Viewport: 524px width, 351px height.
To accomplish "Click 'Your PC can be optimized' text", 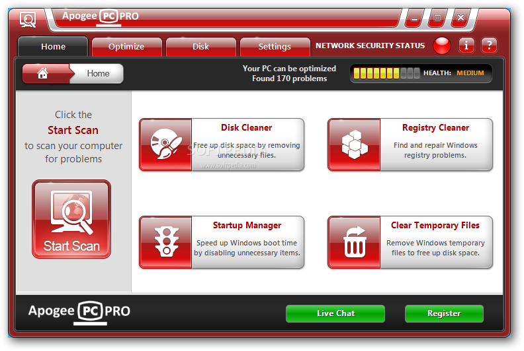I will coord(289,69).
